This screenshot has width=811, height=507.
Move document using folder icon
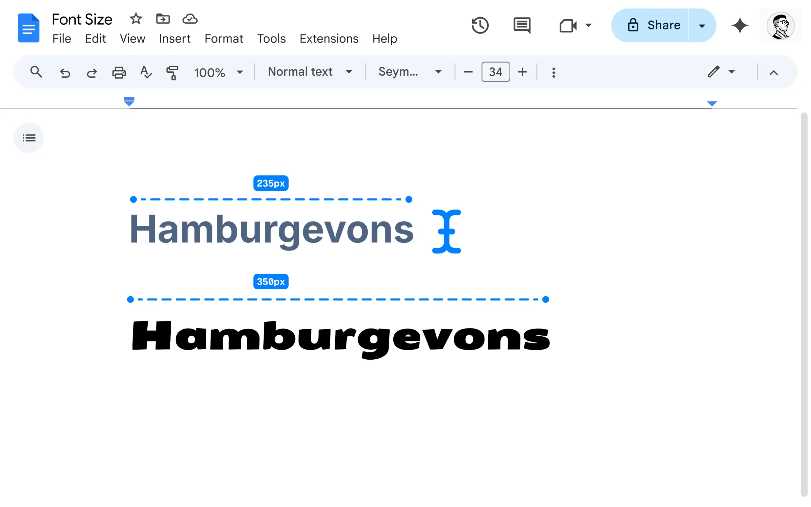163,19
